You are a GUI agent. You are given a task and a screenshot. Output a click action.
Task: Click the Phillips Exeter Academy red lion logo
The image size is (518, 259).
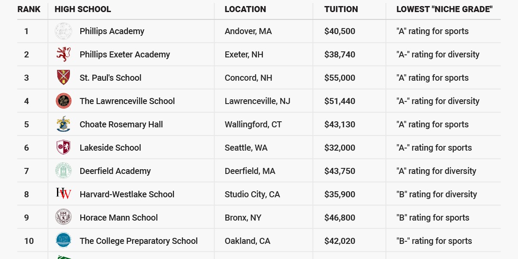(63, 54)
